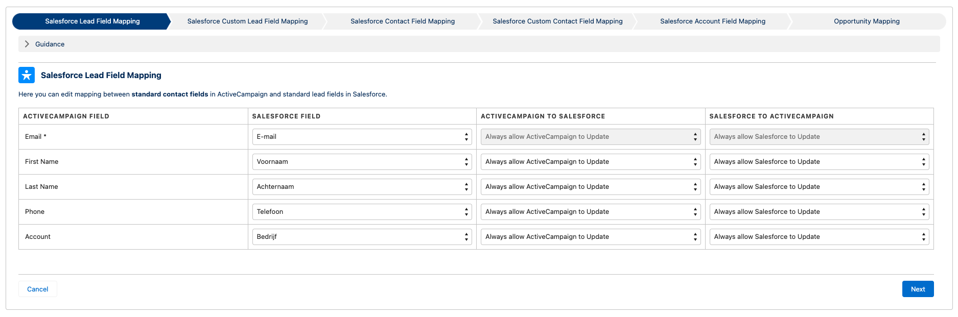Screen dimensions: 958x317
Task: Click the disabled Email ActiveCampaign to Salesforce dropdown
Action: 591,137
